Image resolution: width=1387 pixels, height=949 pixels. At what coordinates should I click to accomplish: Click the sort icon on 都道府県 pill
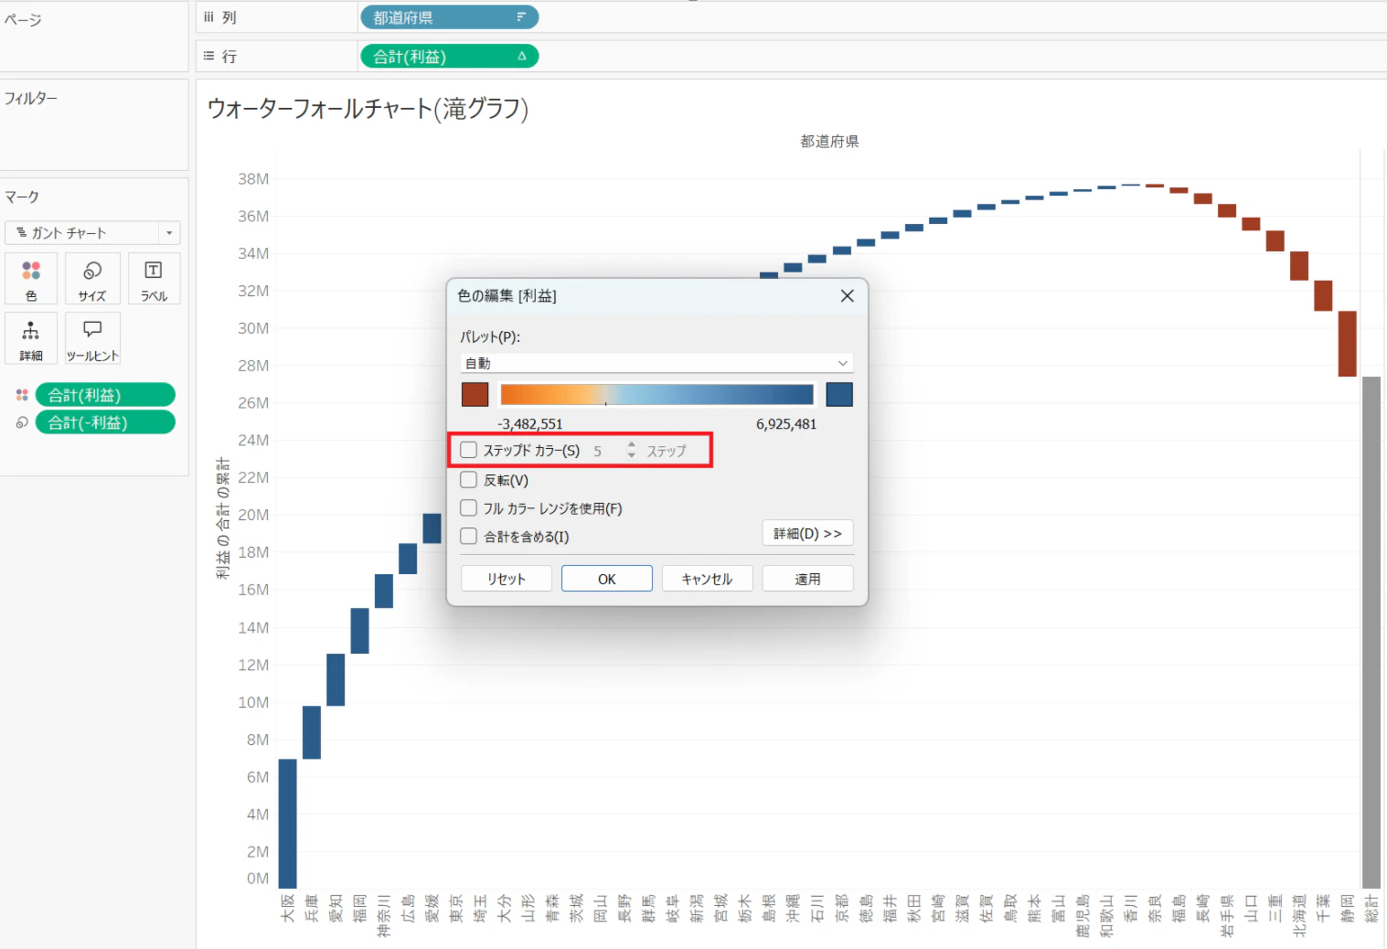[x=521, y=17]
